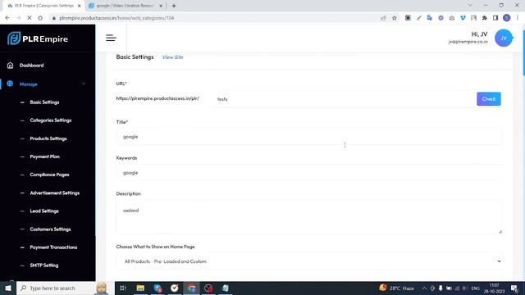525x295 pixels.
Task: Open the Extensions puzzle icon
Action: pos(485,18)
